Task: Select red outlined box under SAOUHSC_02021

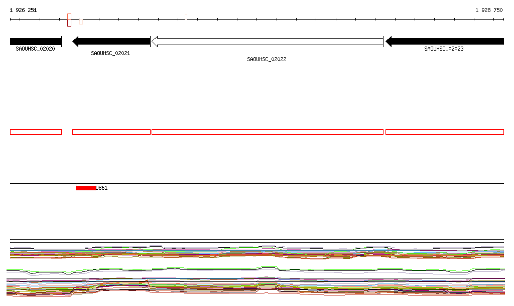Action: click(x=111, y=132)
